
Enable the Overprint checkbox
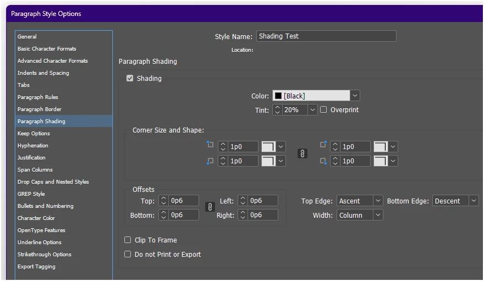click(x=323, y=109)
